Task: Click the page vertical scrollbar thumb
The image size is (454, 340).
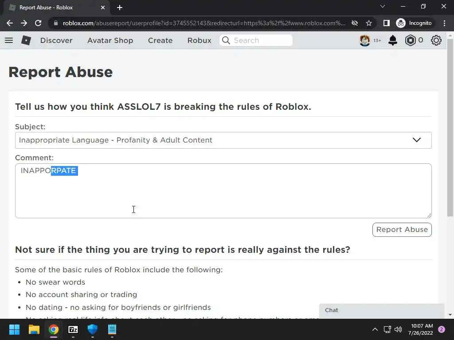Action: pos(450,127)
